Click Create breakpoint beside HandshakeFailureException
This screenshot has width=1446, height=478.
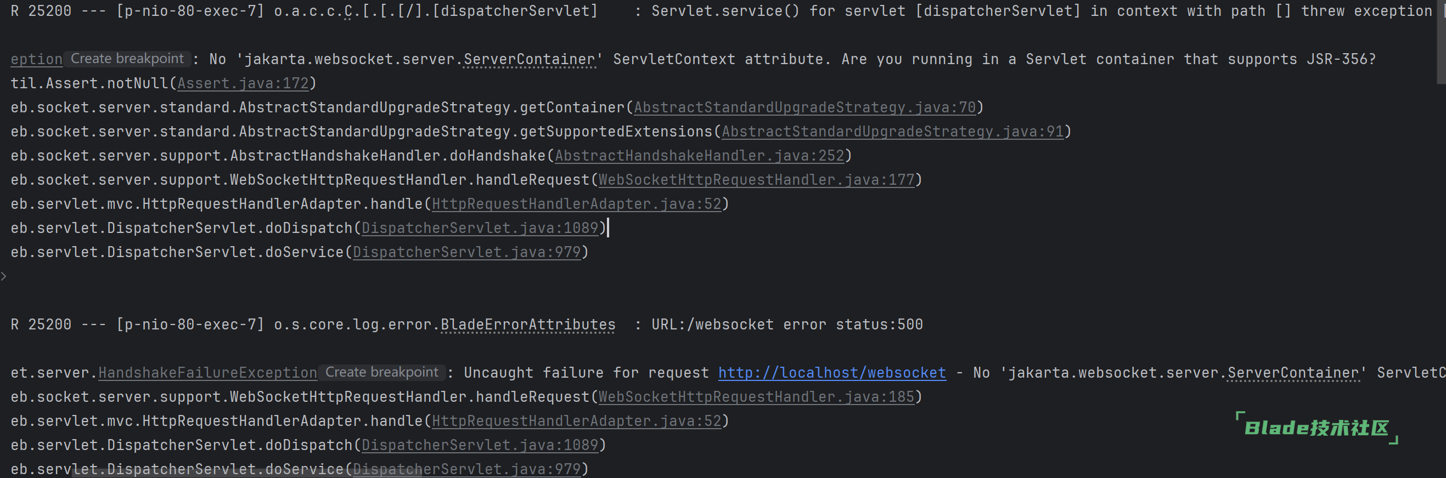coord(382,373)
